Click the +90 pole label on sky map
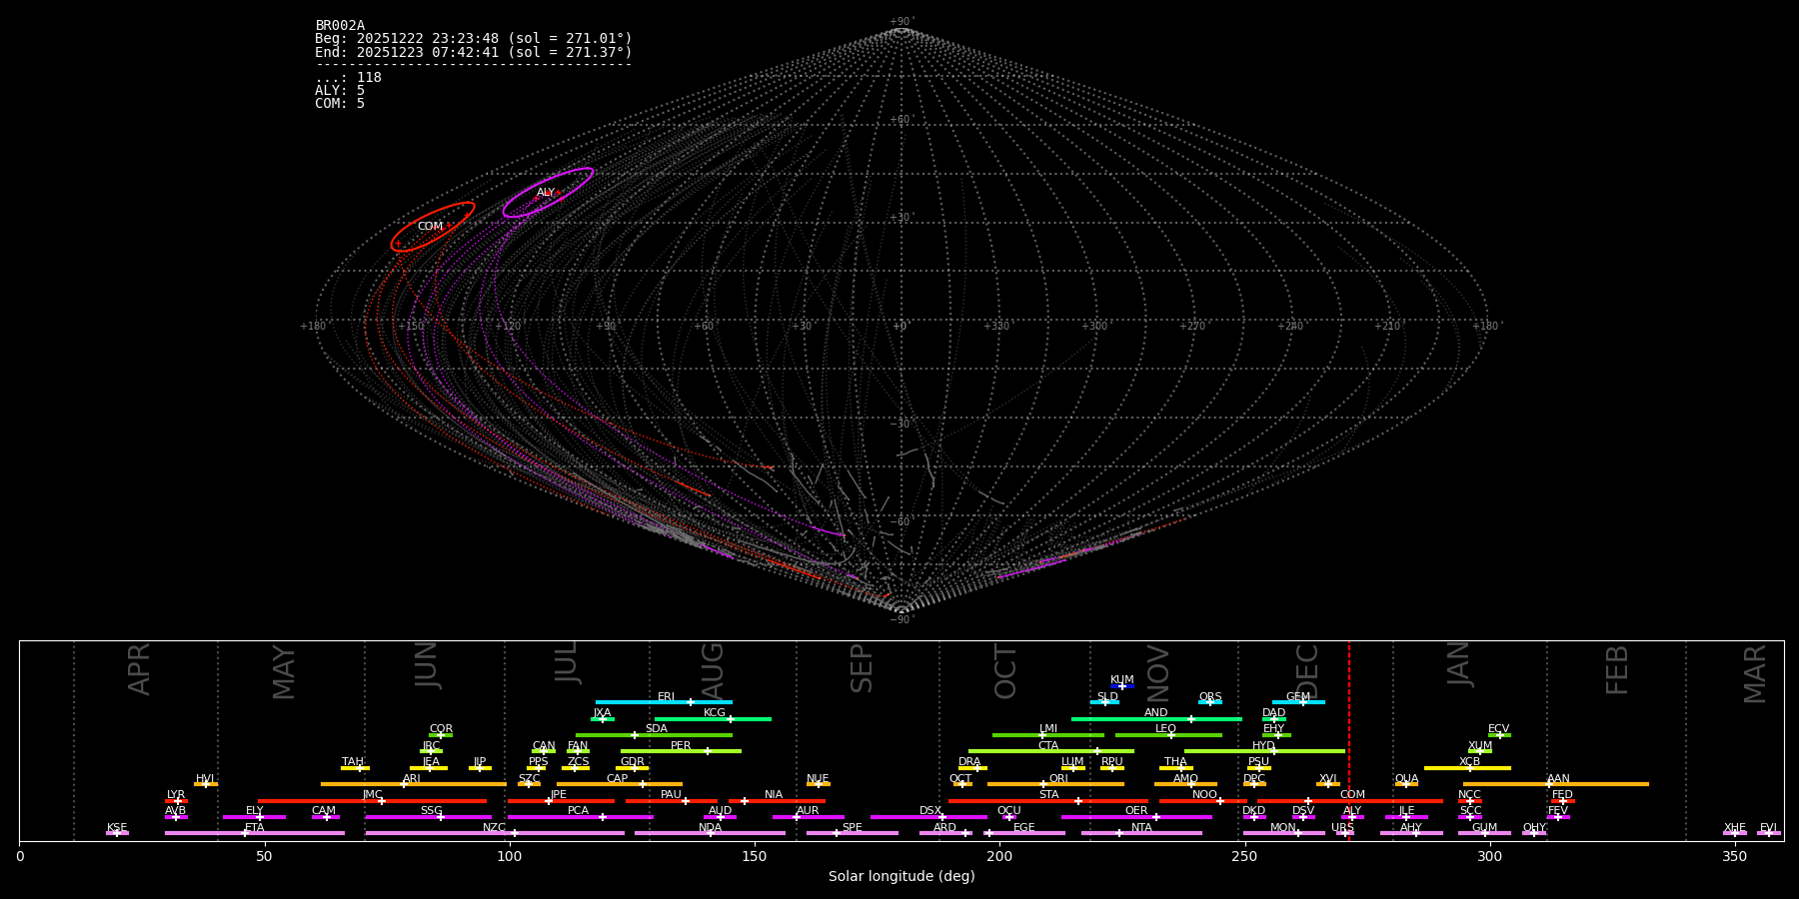The image size is (1799, 899). tap(901, 22)
